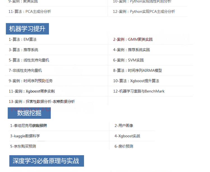Screen dimensions: 210x172
Task: Click the 数据挖掘 section header
Action: click(29, 113)
